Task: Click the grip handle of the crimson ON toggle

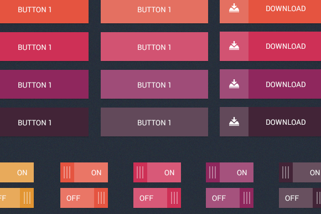Action: pos(140,172)
